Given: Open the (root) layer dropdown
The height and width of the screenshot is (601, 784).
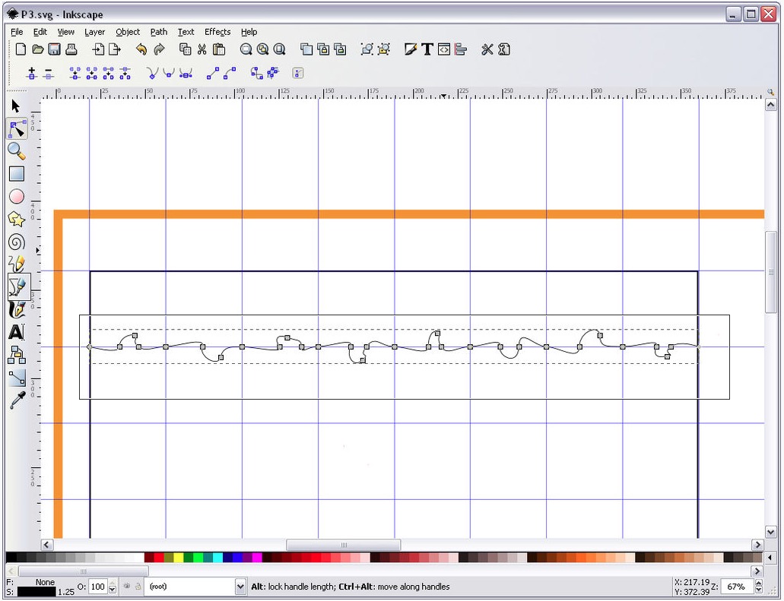Looking at the screenshot, I should (x=240, y=587).
